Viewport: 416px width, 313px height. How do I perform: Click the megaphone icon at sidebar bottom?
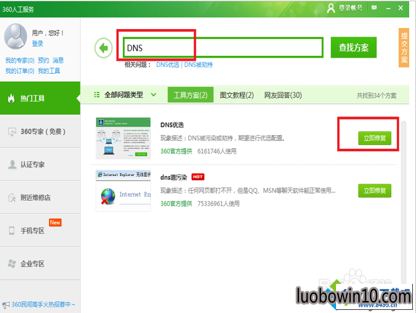click(6, 305)
